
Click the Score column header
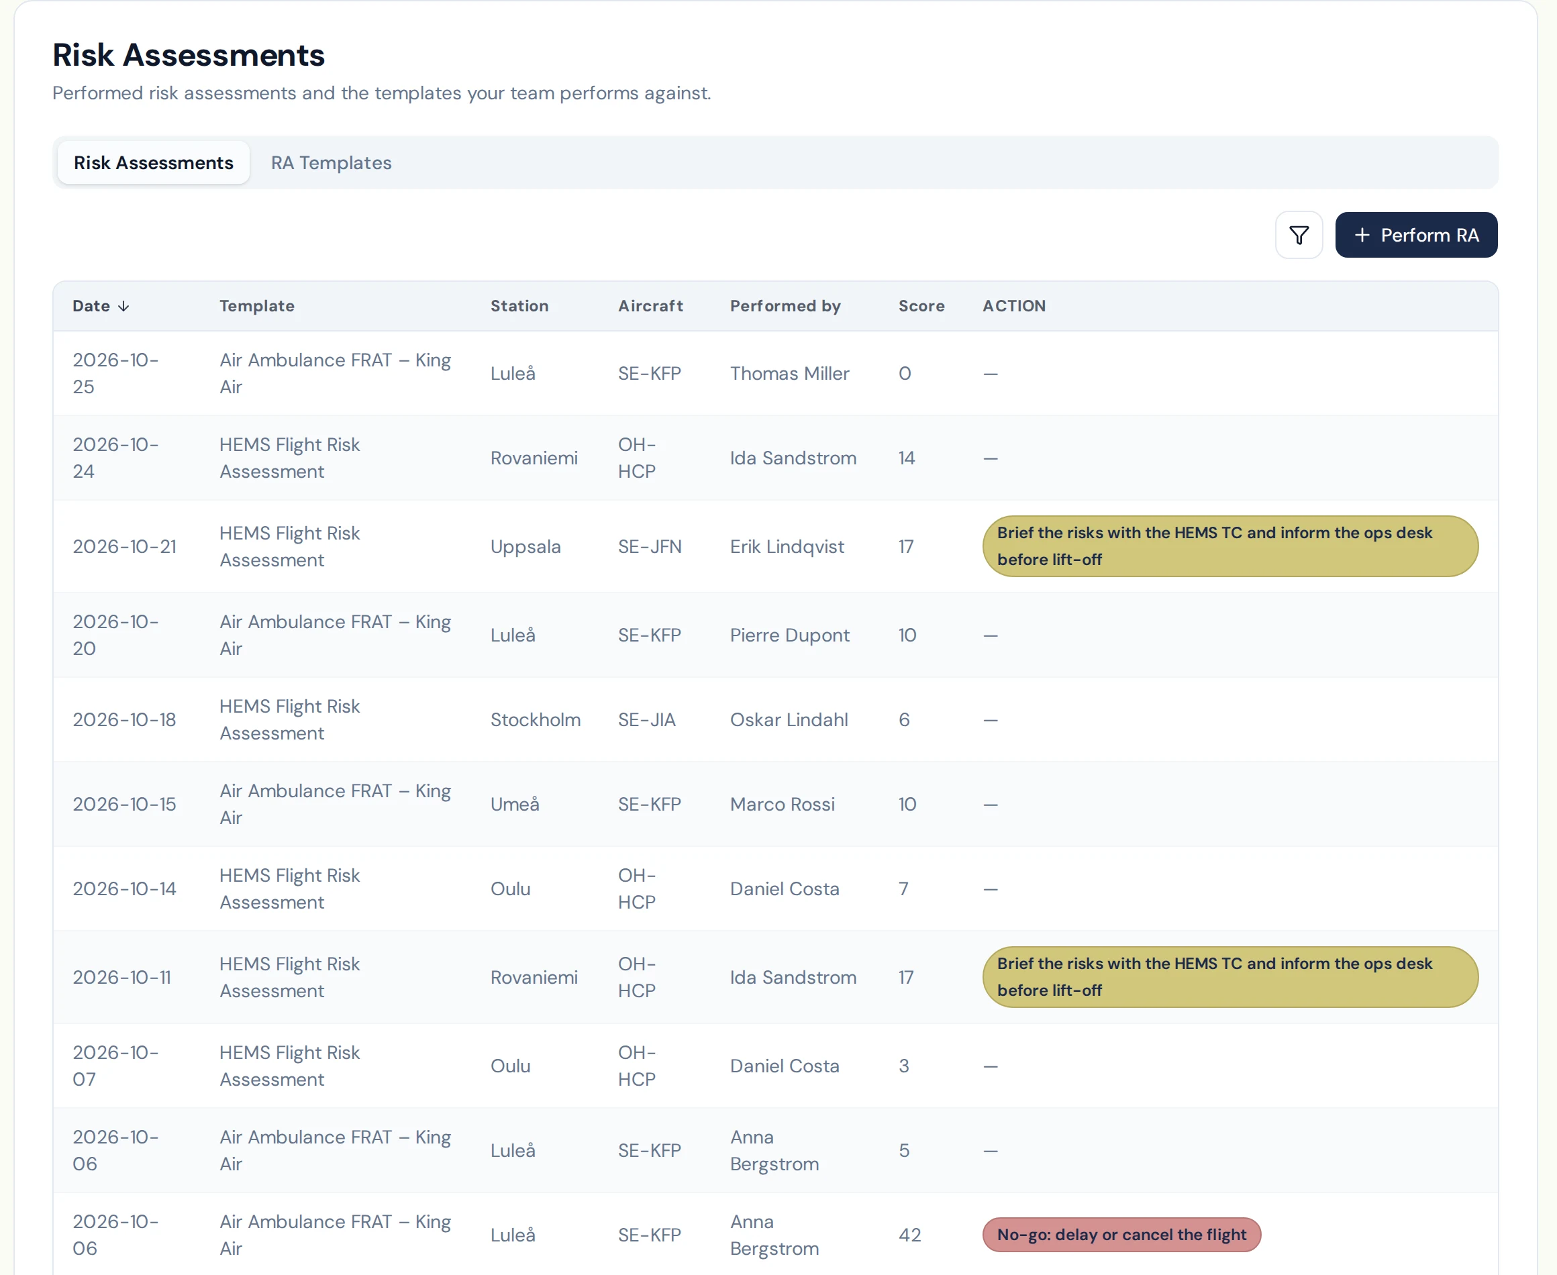pos(921,305)
